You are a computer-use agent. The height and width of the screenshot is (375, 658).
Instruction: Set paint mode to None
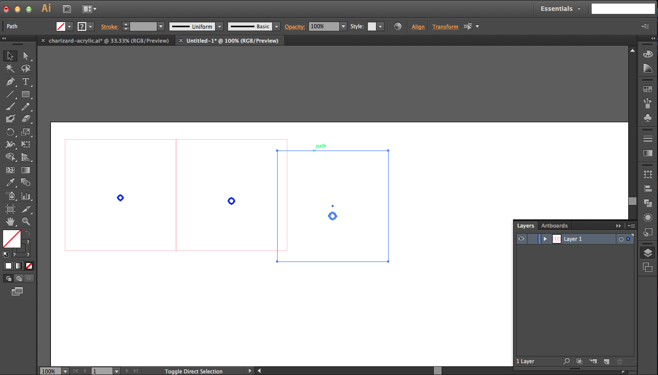click(x=29, y=266)
